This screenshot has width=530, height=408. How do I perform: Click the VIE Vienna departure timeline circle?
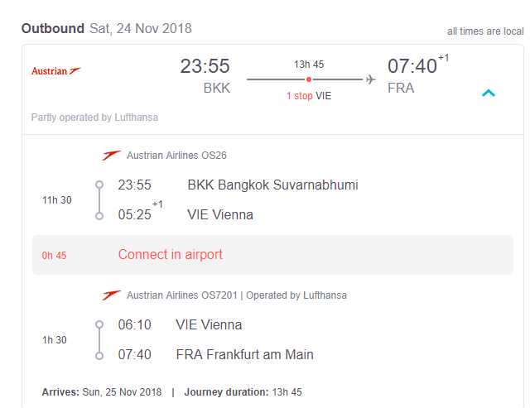[99, 324]
